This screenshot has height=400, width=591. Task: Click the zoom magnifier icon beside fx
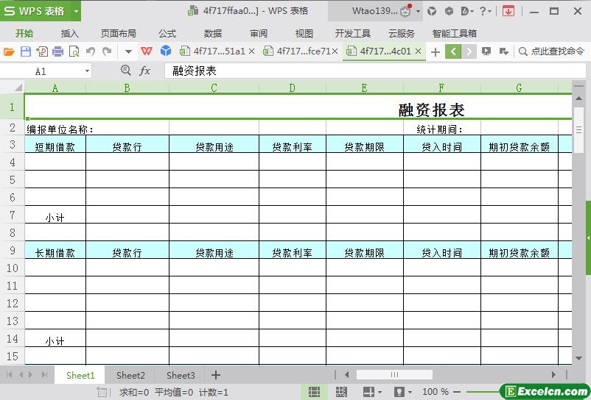click(x=125, y=71)
